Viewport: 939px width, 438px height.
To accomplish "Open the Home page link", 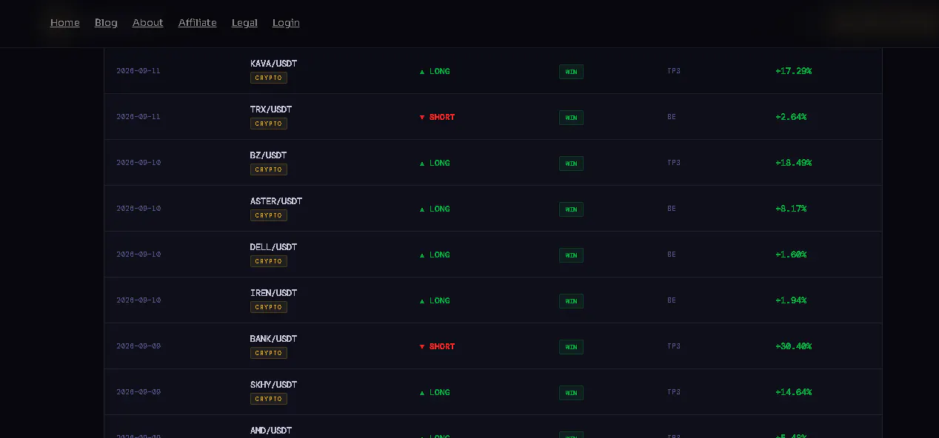I will tap(65, 22).
